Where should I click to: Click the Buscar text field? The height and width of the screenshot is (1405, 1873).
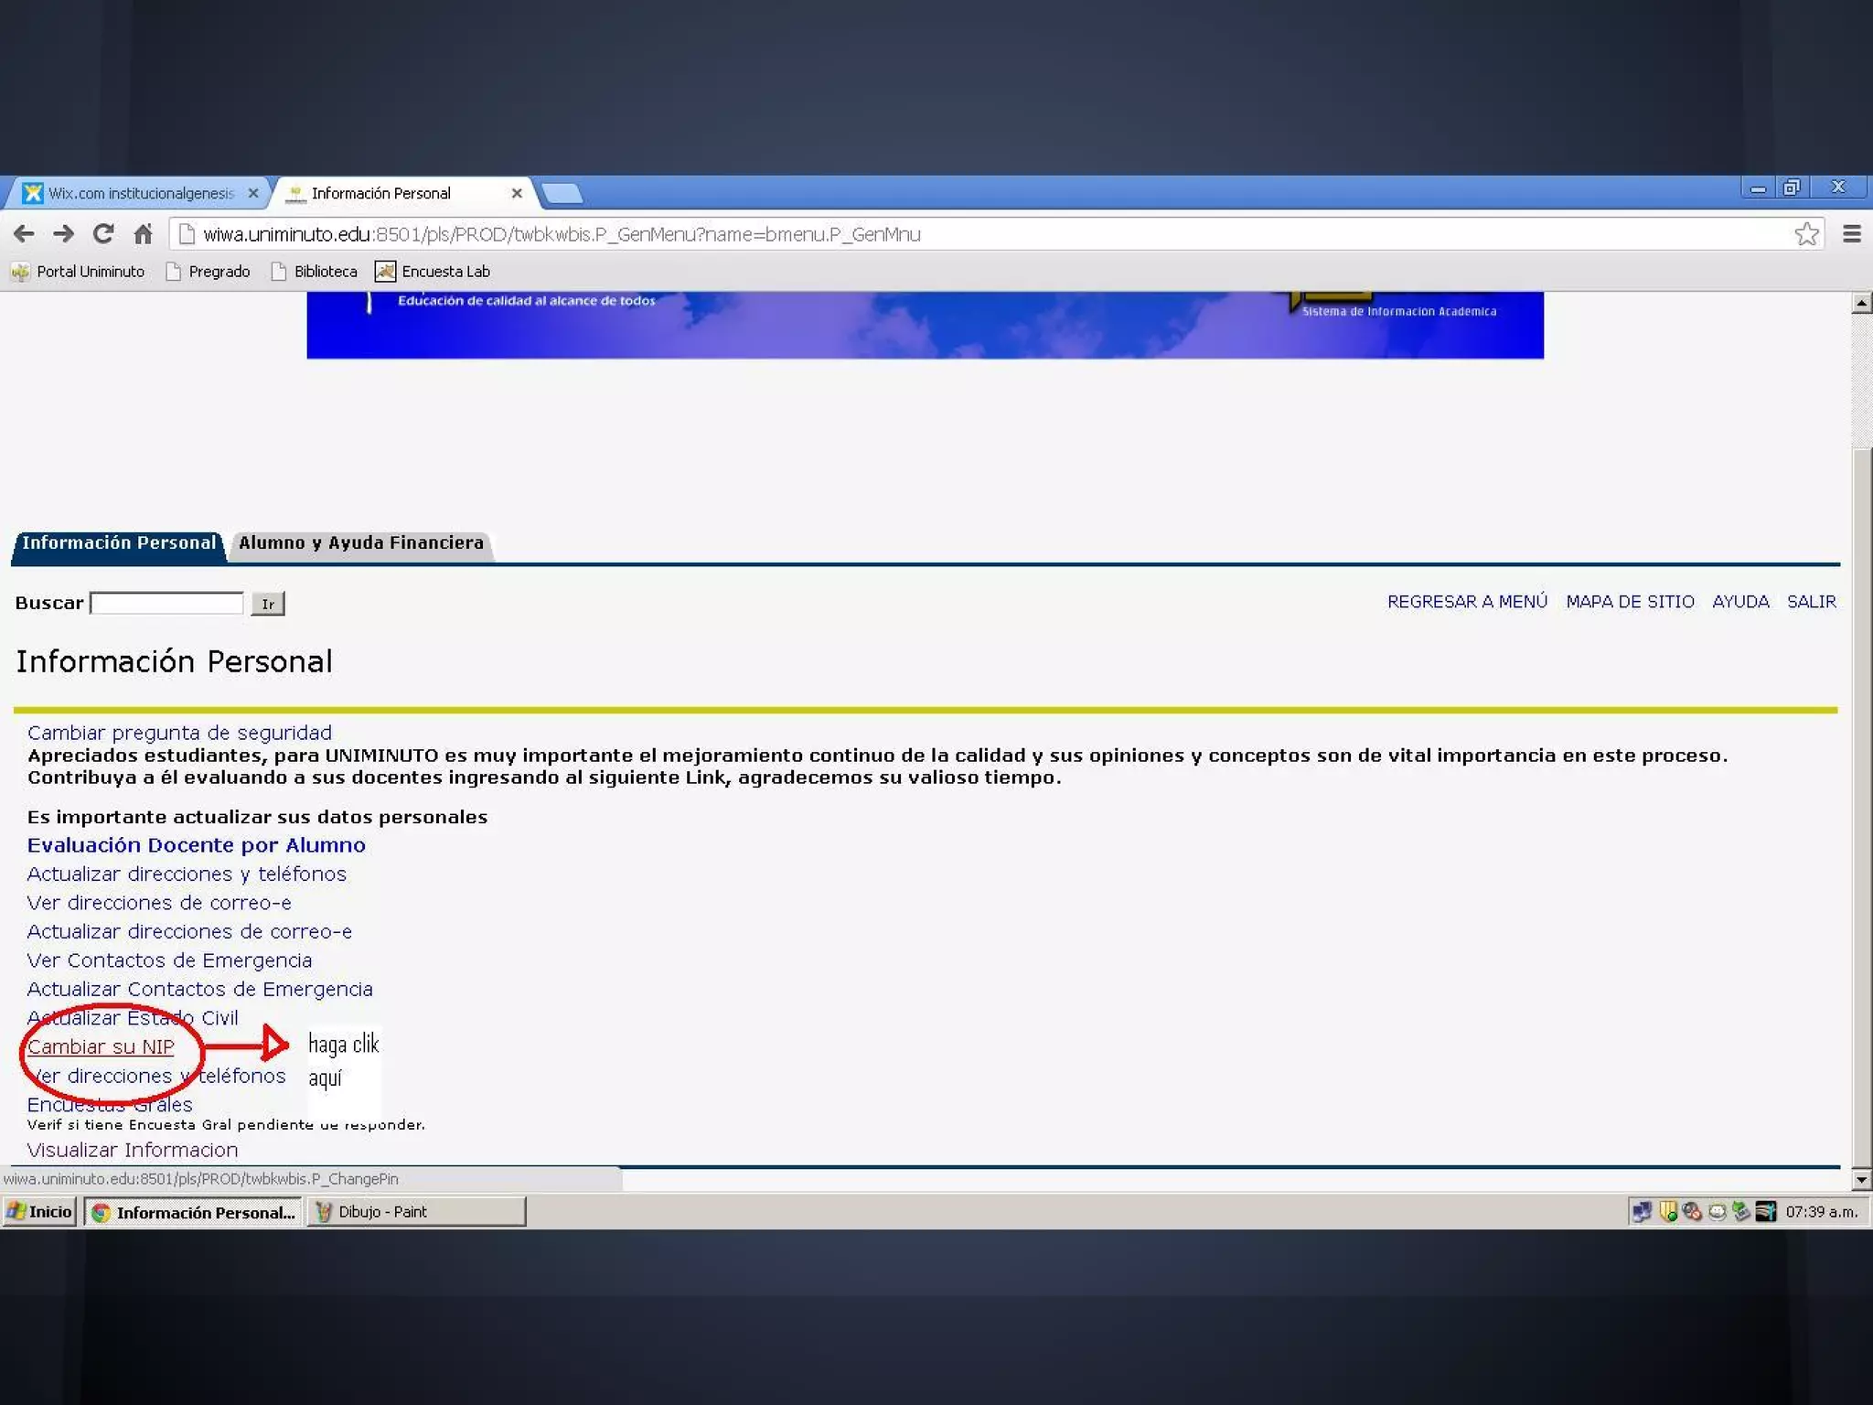point(167,604)
